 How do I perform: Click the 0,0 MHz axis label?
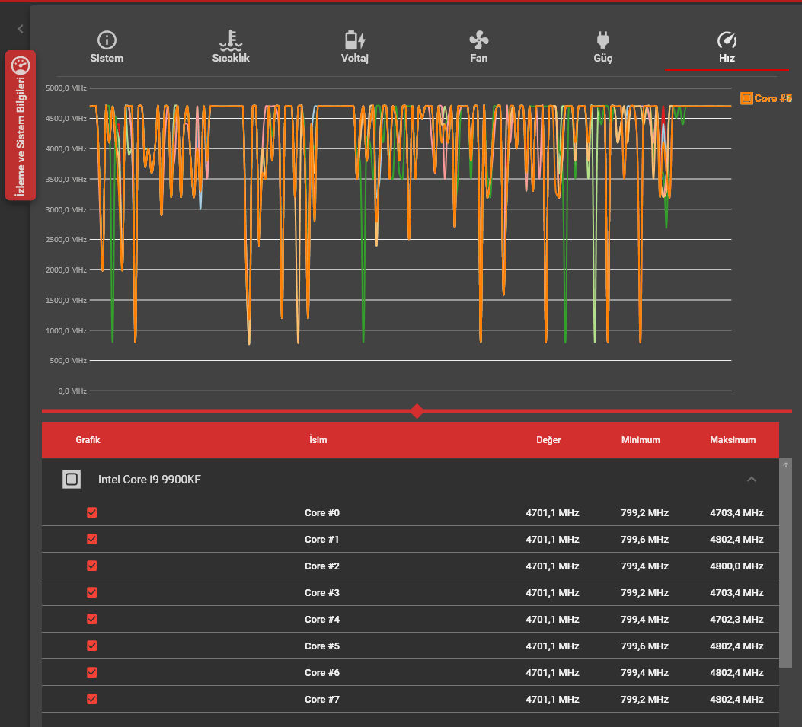pos(72,391)
